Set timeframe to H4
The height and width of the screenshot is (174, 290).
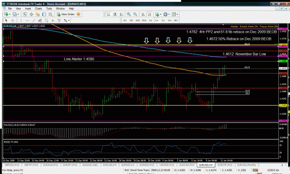(157, 20)
